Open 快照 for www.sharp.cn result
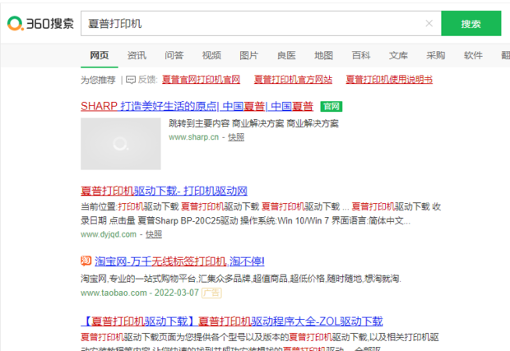 click(236, 137)
